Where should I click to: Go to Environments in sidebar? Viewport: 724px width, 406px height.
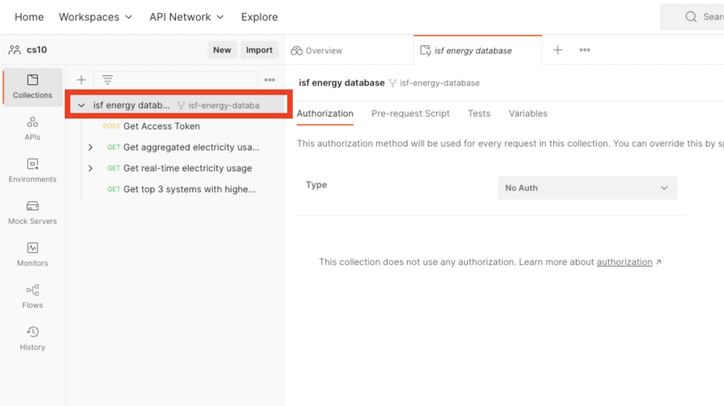coord(33,171)
